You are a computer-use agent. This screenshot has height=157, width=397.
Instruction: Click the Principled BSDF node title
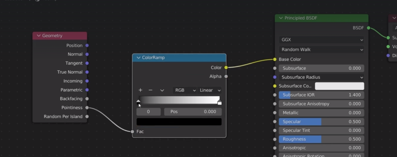(x=301, y=18)
